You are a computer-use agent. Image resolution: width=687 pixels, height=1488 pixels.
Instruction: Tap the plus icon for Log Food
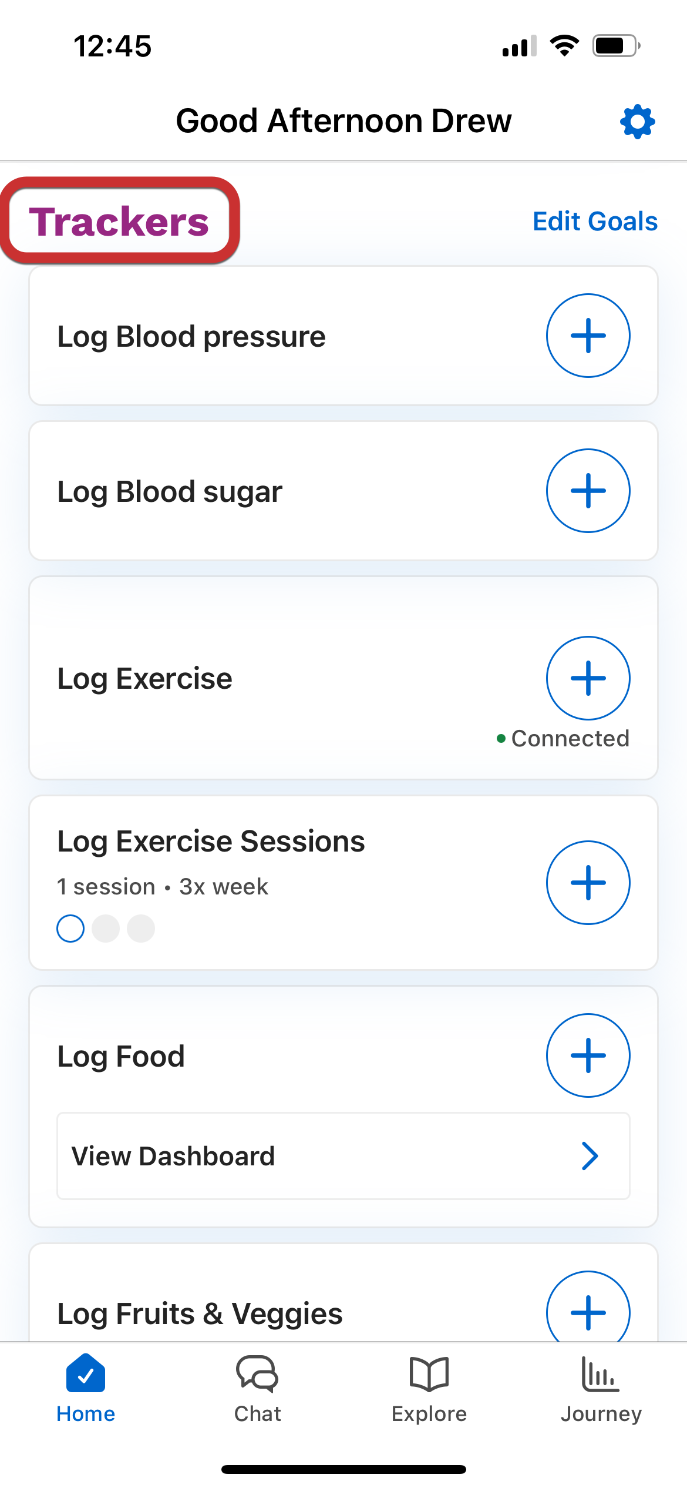click(588, 1055)
